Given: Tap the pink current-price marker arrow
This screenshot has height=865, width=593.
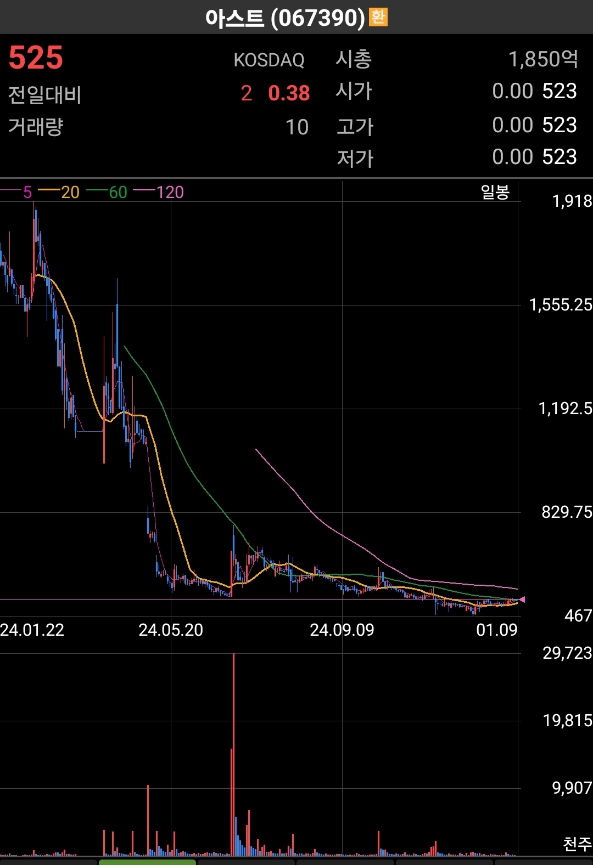Looking at the screenshot, I should tap(522, 600).
